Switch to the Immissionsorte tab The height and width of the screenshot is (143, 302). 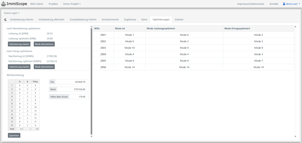(110, 19)
